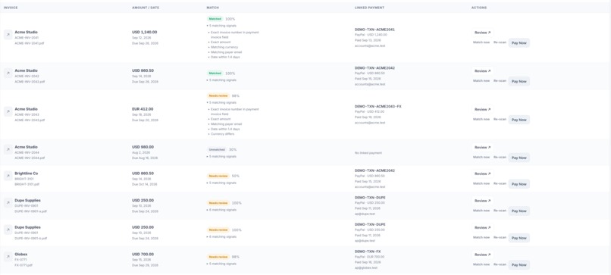Open arrow icon for Globex FX-0771 invoice

click(x=8, y=257)
